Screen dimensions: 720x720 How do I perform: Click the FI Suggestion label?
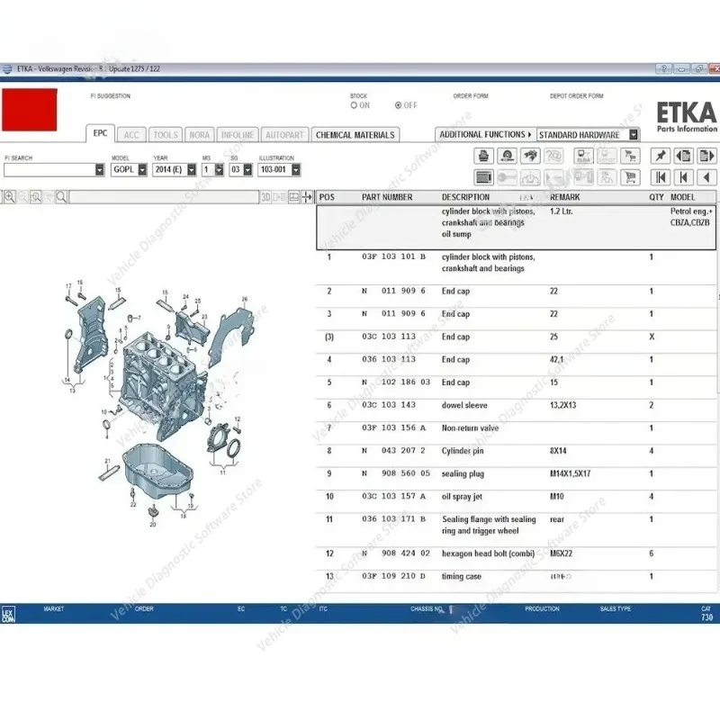coord(110,96)
